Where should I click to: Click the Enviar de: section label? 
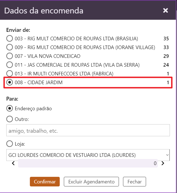coord(18,30)
